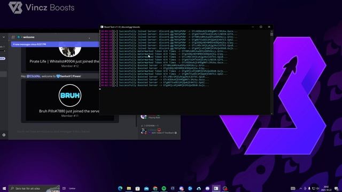The height and width of the screenshot is (192, 342).
Task: Launch Microsoft Edge from the taskbar
Action: 120,188
